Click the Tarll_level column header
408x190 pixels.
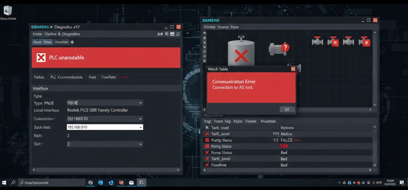220,128
